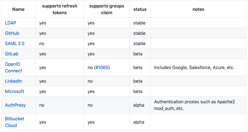Click the notes column header
Screen dimensions: 248x132
(198, 9)
